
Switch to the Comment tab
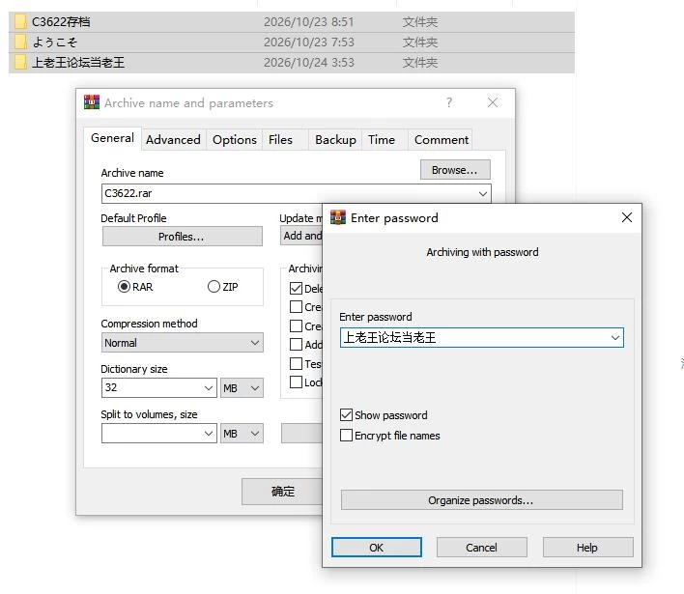coord(441,139)
